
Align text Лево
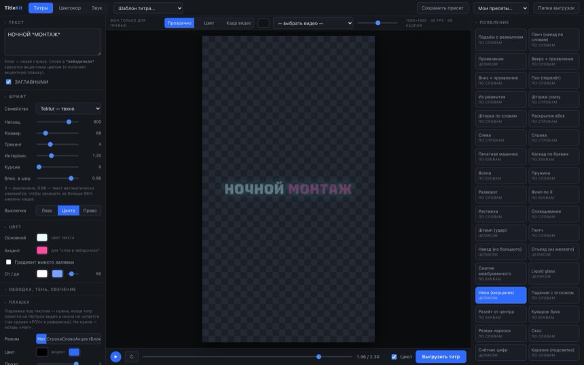click(47, 211)
